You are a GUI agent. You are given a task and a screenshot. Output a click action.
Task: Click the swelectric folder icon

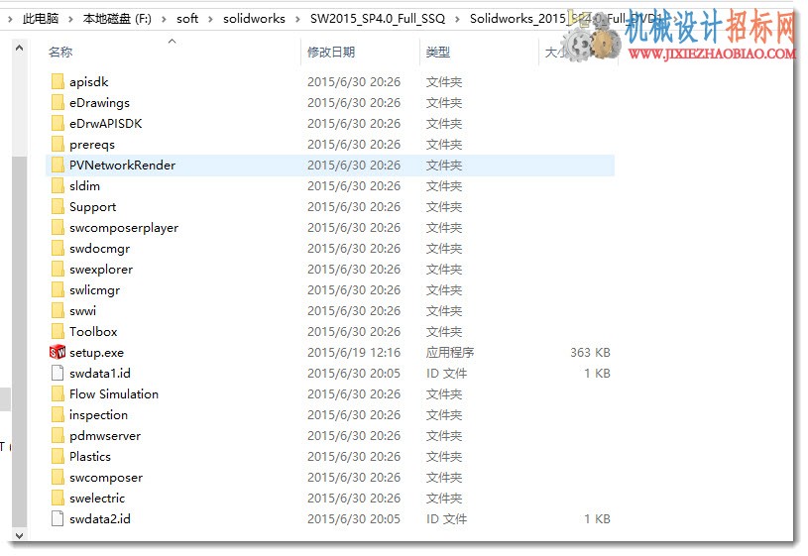coord(58,498)
